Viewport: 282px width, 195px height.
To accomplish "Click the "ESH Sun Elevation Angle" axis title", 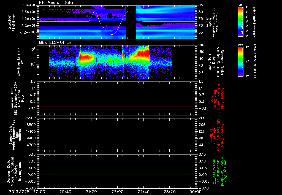I will point(212,22).
